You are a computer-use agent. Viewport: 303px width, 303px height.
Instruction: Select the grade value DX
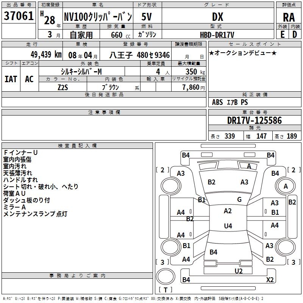[217, 17]
